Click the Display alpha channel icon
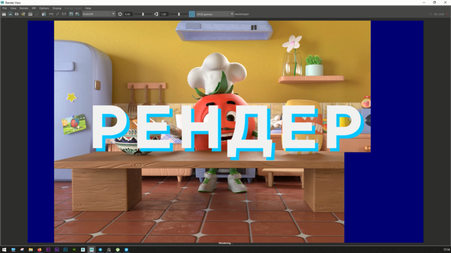This screenshot has height=253, width=451. (58, 14)
